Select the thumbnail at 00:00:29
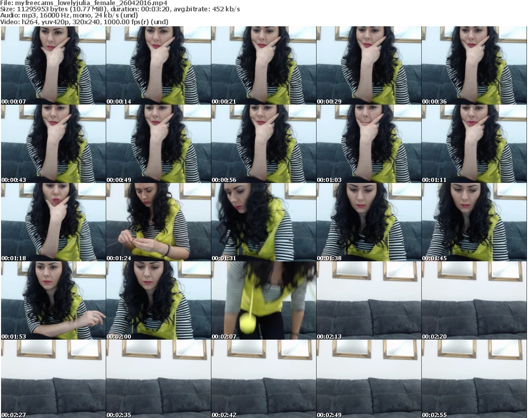The height and width of the screenshot is (418, 528). [369, 65]
